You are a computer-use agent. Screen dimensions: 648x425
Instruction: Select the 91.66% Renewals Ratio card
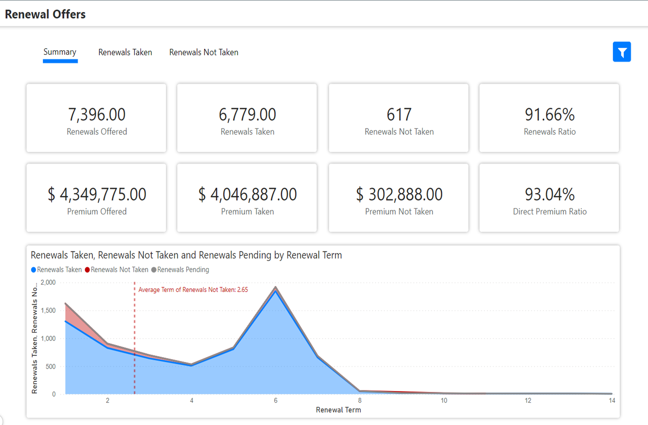[x=549, y=118]
